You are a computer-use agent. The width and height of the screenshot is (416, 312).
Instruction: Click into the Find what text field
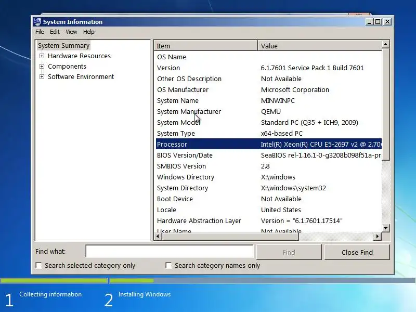coord(170,251)
